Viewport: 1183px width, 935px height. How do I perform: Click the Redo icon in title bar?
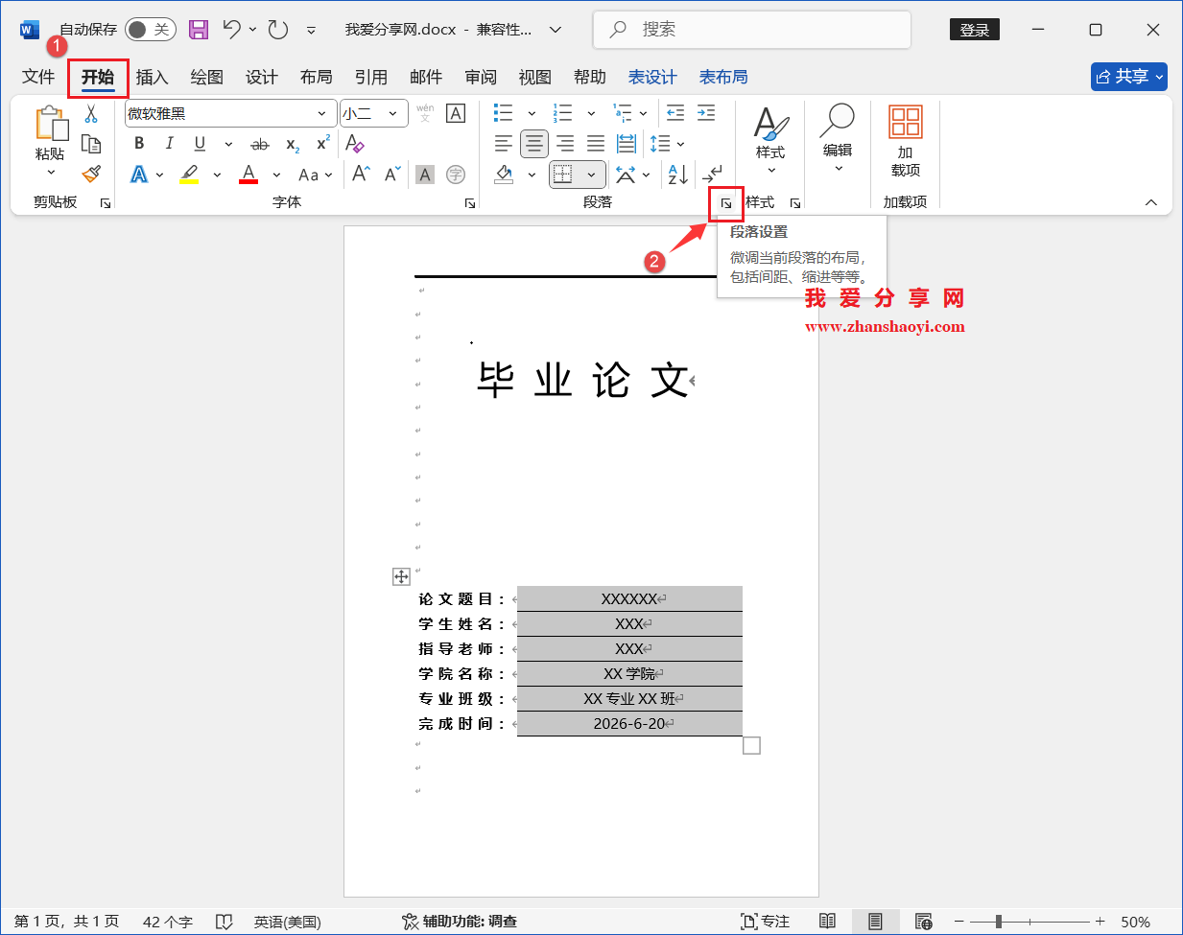[278, 30]
